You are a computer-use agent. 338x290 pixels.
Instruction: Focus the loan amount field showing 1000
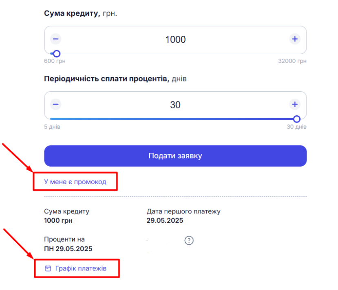(175, 40)
